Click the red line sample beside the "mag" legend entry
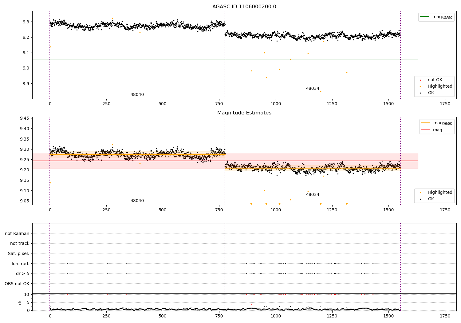Viewport: 461px width, 323px height. pyautogui.click(x=425, y=130)
